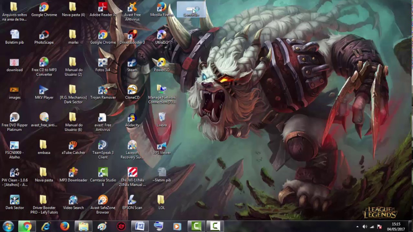The image size is (413, 232).
Task: Select the avast_free_anti... installer icon
Action: tap(44, 120)
